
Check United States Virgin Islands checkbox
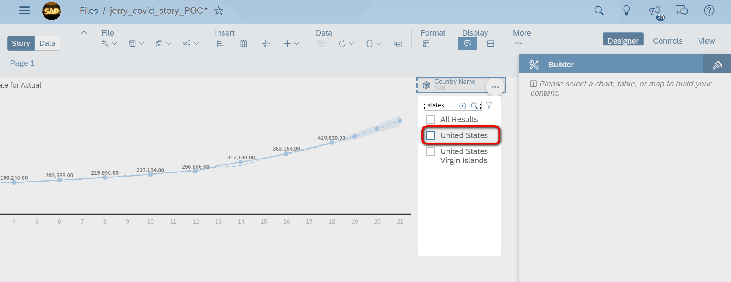coord(430,151)
